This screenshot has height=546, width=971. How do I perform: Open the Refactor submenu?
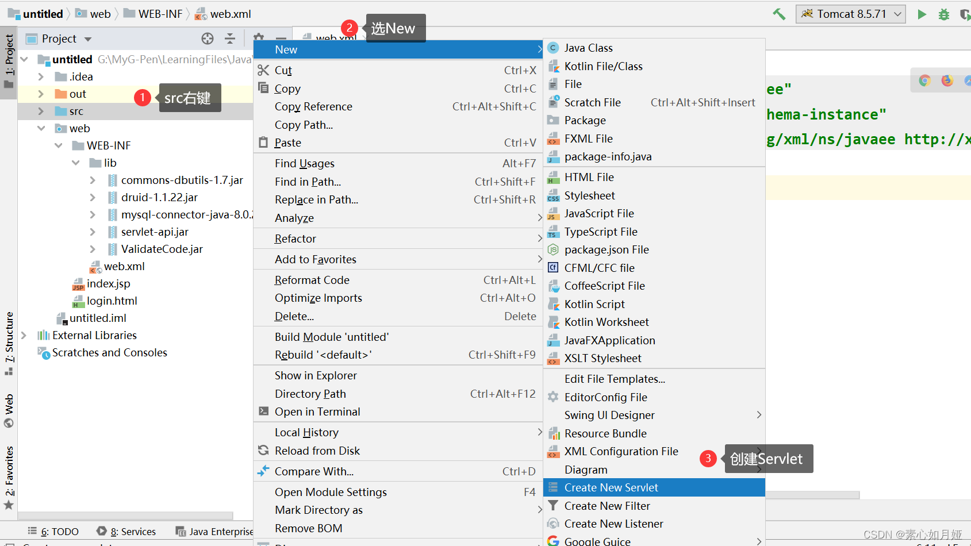click(x=398, y=239)
